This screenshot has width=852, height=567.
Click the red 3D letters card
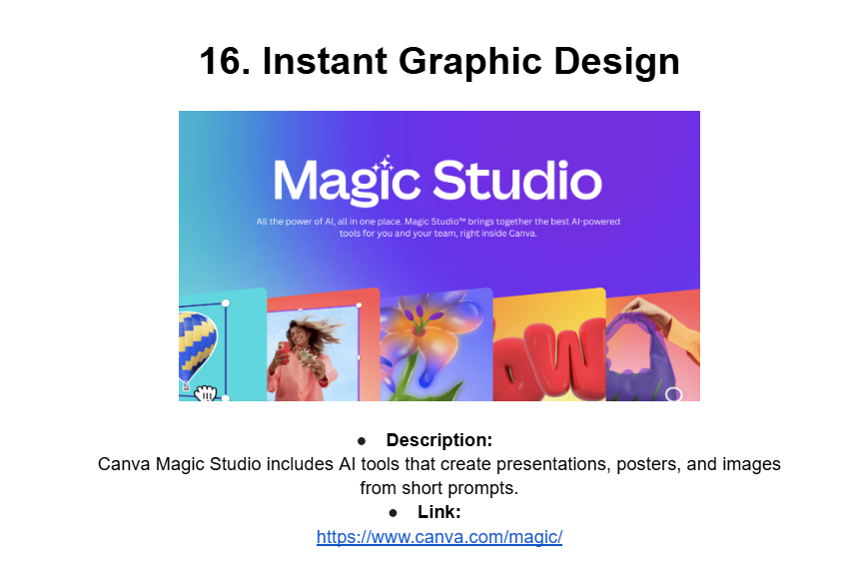click(549, 345)
